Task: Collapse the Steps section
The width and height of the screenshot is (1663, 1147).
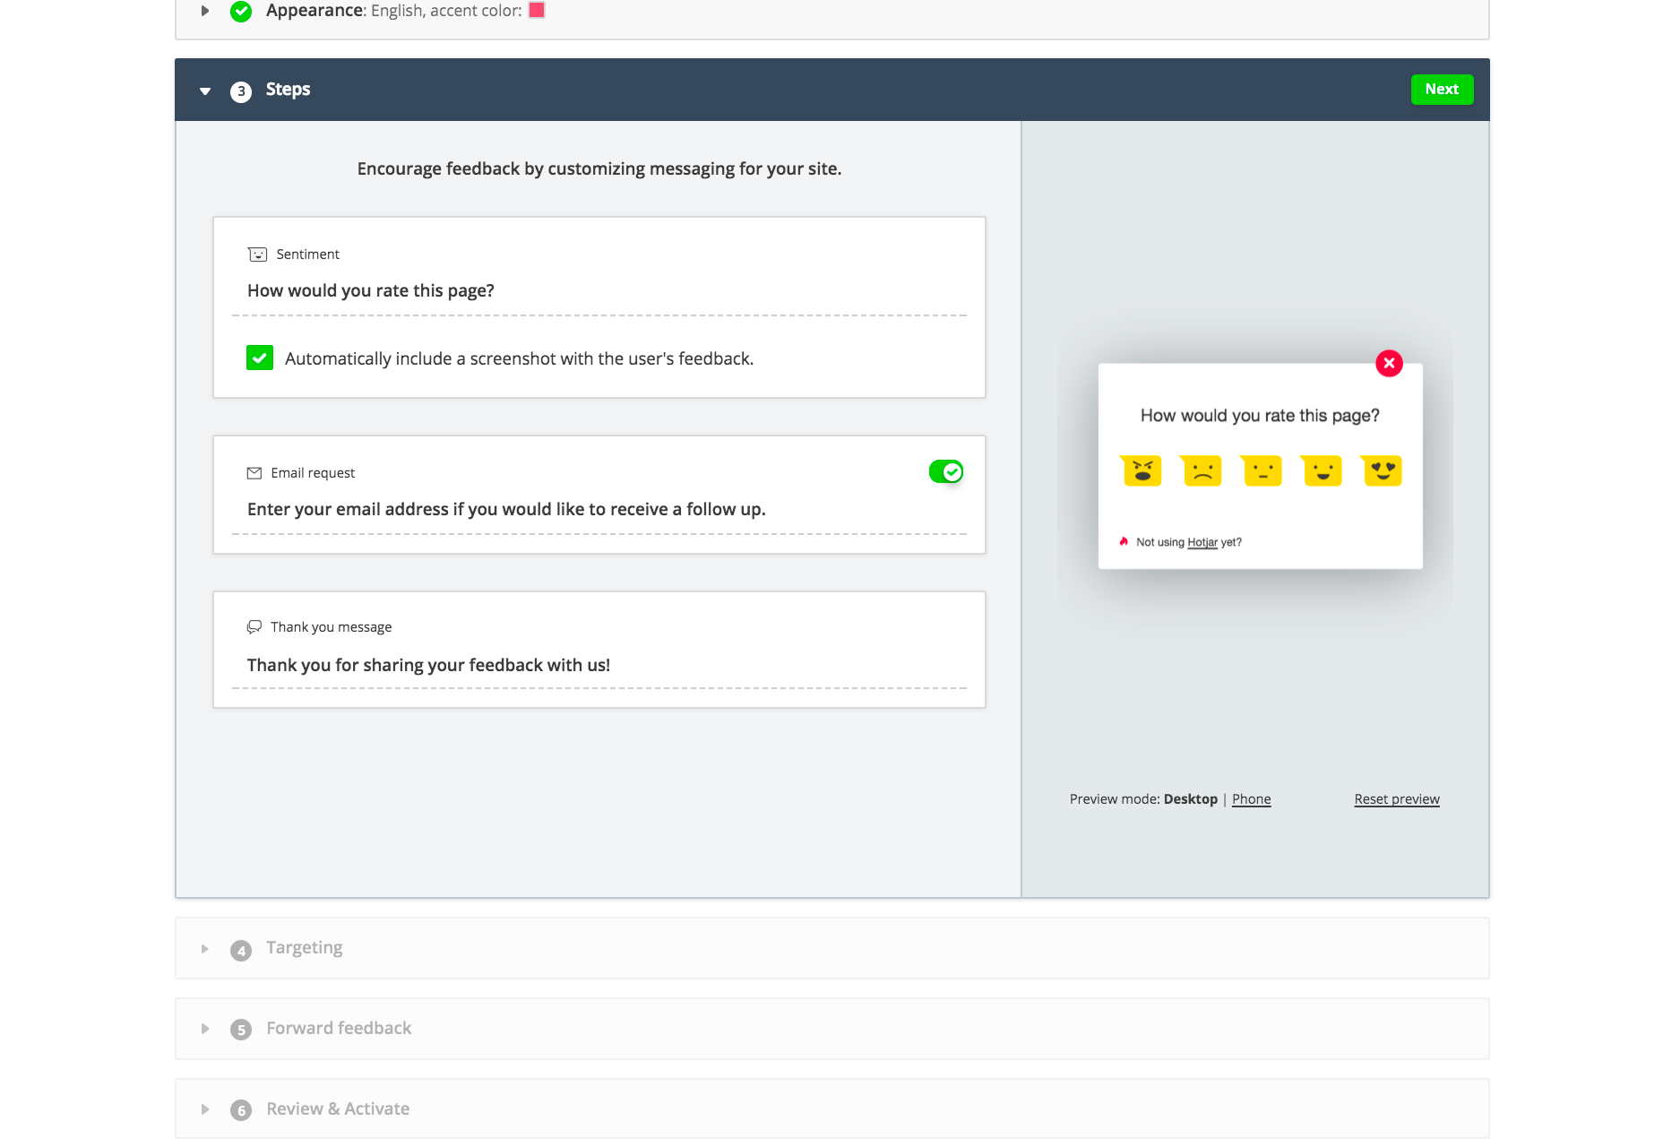Action: [x=205, y=91]
